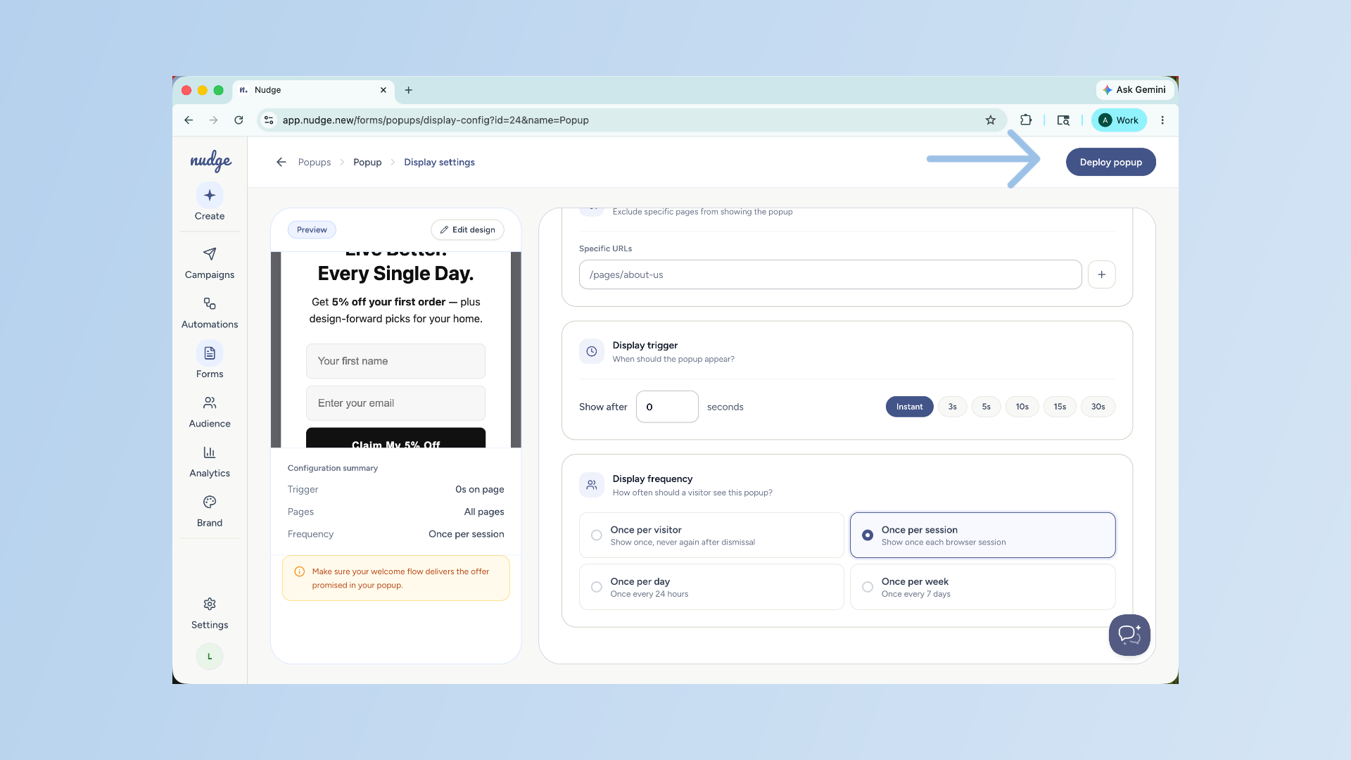View the Analytics section
The width and height of the screenshot is (1351, 760).
(x=210, y=462)
